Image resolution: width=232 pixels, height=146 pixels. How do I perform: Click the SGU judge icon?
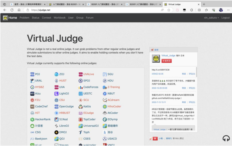[x=105, y=74]
